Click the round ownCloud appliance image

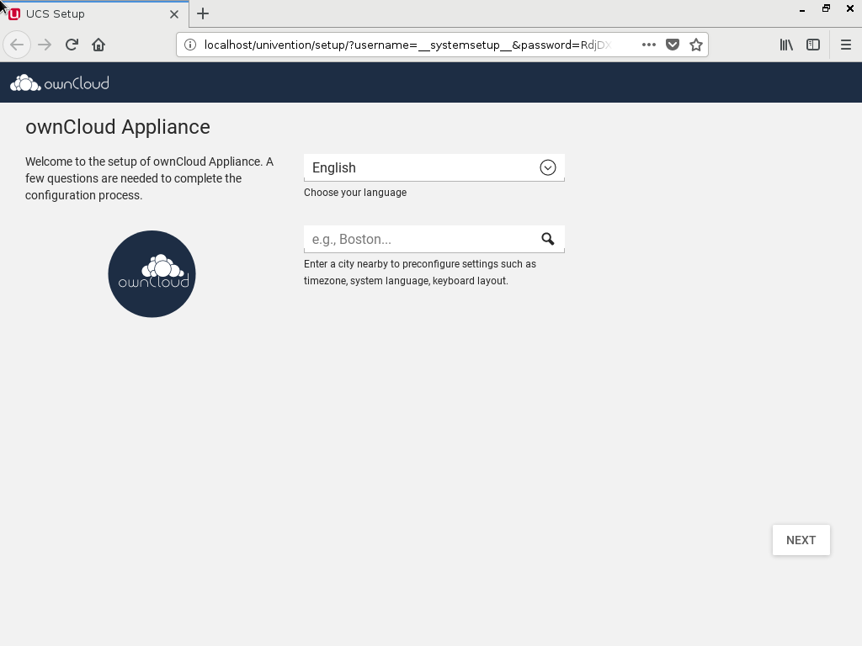click(x=152, y=274)
